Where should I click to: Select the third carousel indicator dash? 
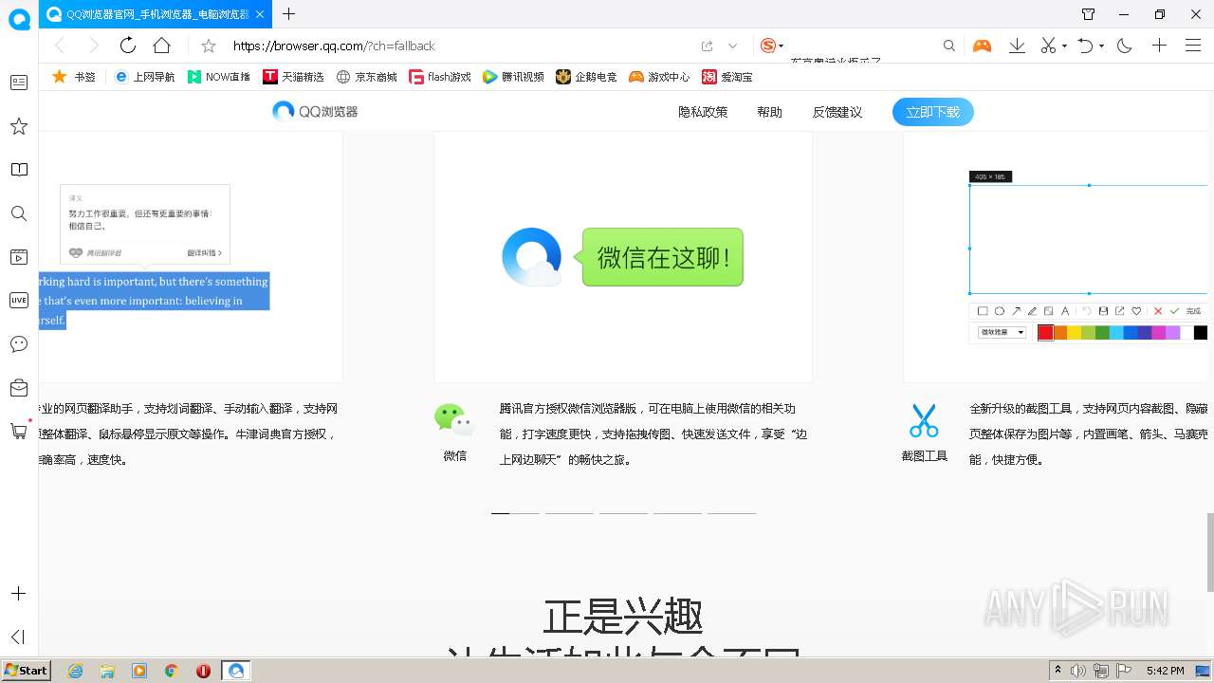pos(623,513)
